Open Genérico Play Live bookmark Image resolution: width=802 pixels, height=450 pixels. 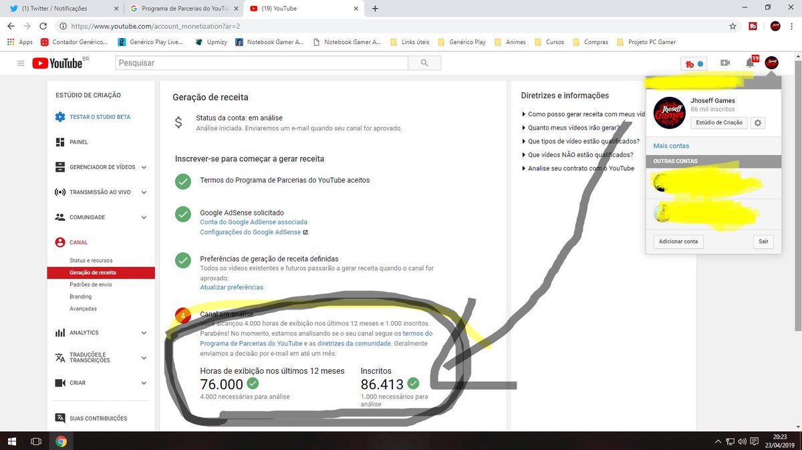(x=150, y=42)
